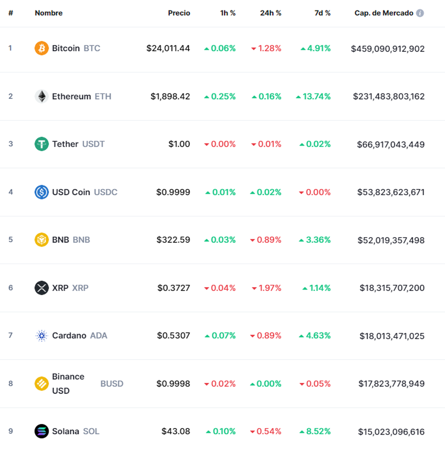This screenshot has height=455, width=445.
Task: Select the BNB yellow logo
Action: pyautogui.click(x=42, y=240)
